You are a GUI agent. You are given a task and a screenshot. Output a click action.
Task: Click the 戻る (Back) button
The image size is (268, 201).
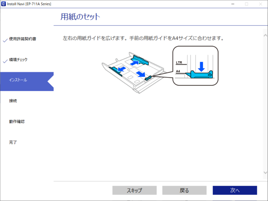[184, 190]
